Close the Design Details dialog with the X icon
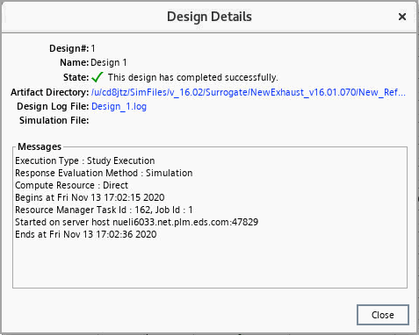Viewport: 419px width, 335px height. (402, 17)
